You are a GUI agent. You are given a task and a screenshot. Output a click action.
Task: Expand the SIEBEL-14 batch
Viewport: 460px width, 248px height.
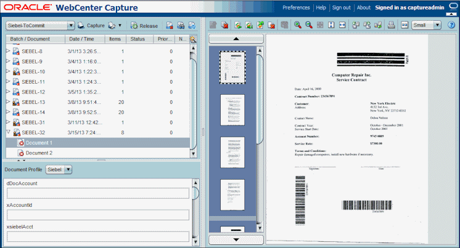point(8,112)
